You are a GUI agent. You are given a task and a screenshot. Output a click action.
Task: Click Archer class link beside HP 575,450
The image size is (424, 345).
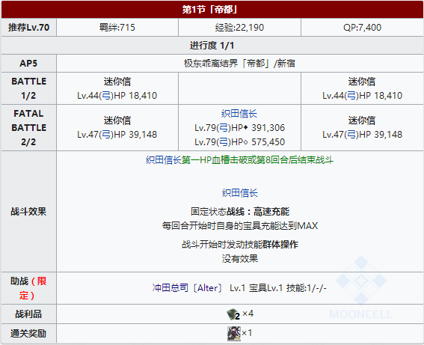click(x=224, y=142)
